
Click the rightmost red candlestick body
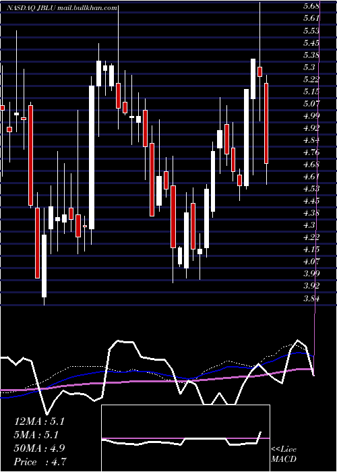pyautogui.click(x=266, y=123)
